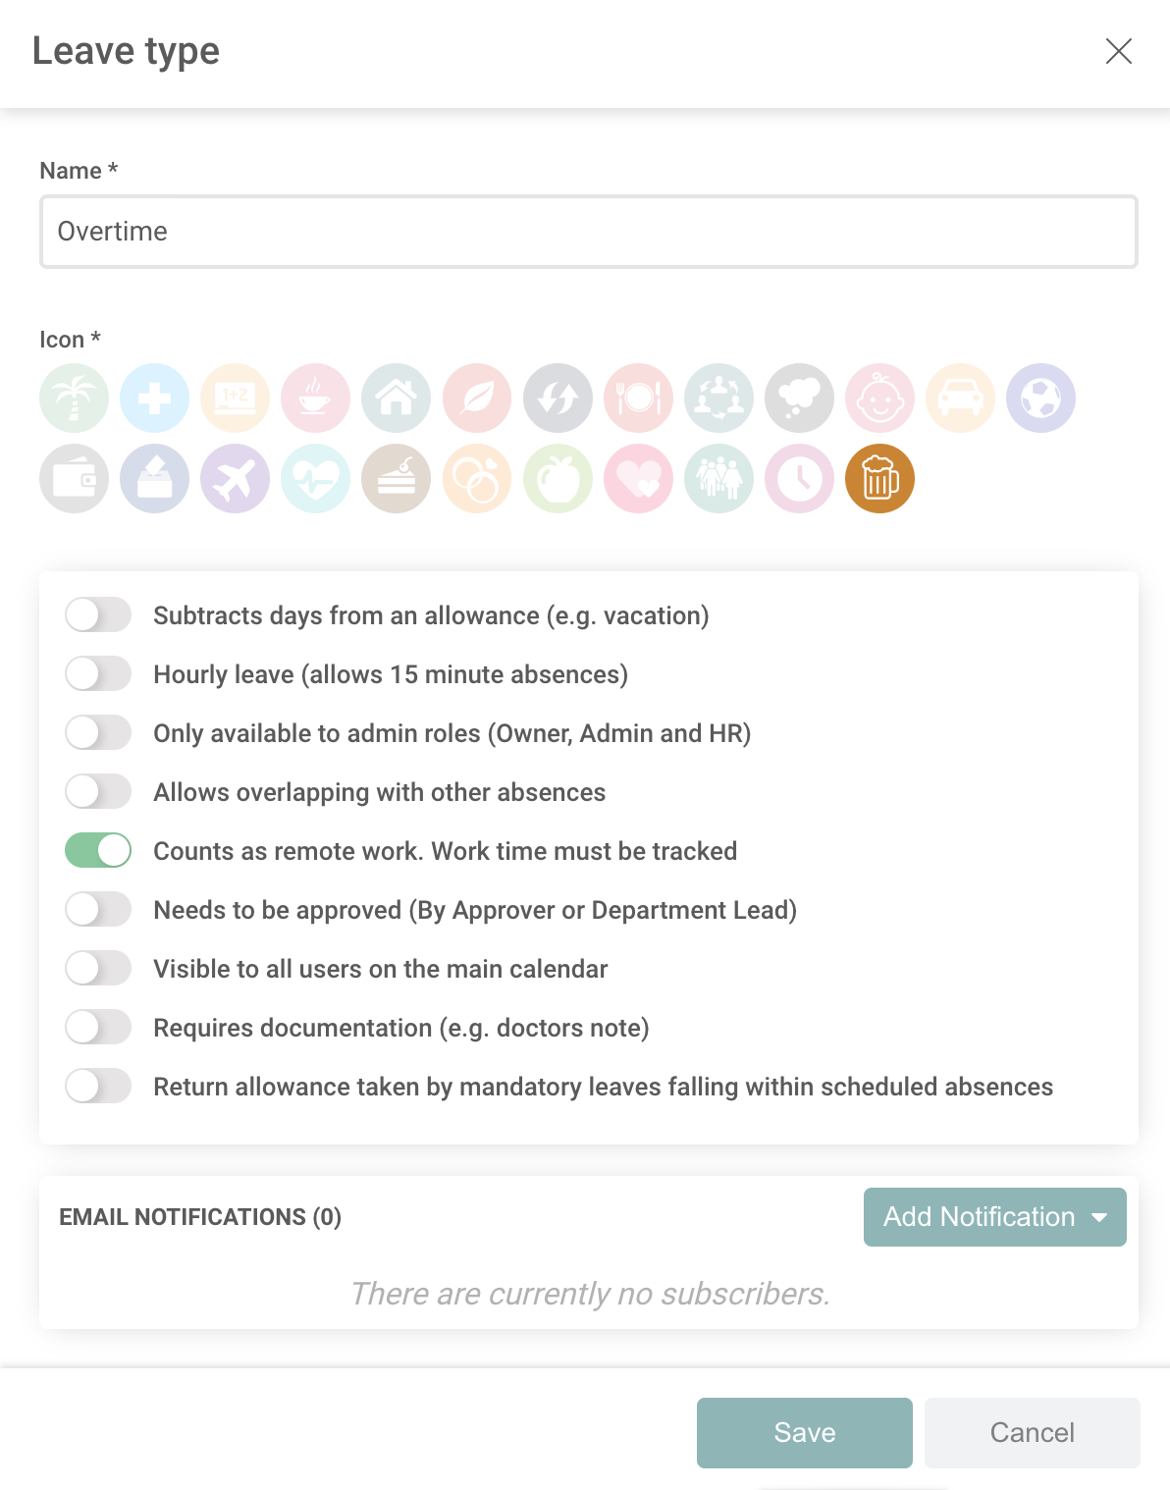This screenshot has width=1170, height=1490.
Task: Click the Cancel button
Action: pyautogui.click(x=1032, y=1433)
